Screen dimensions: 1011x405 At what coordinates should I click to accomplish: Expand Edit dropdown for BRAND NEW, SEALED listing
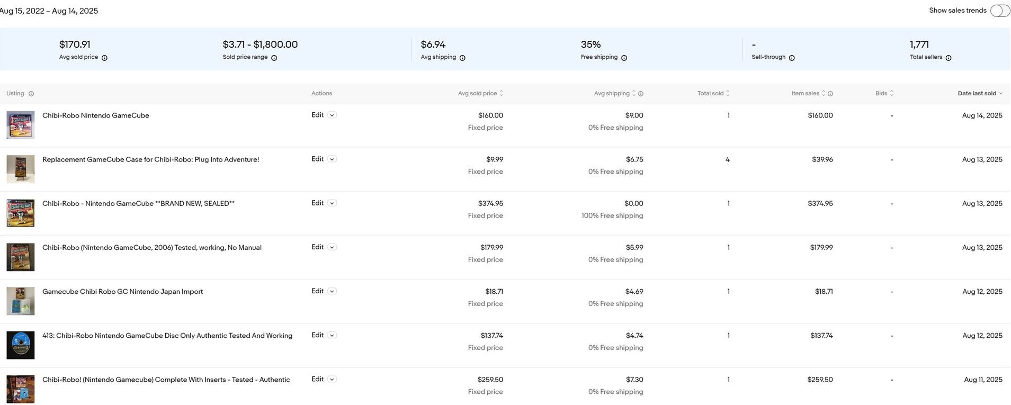[x=332, y=203]
